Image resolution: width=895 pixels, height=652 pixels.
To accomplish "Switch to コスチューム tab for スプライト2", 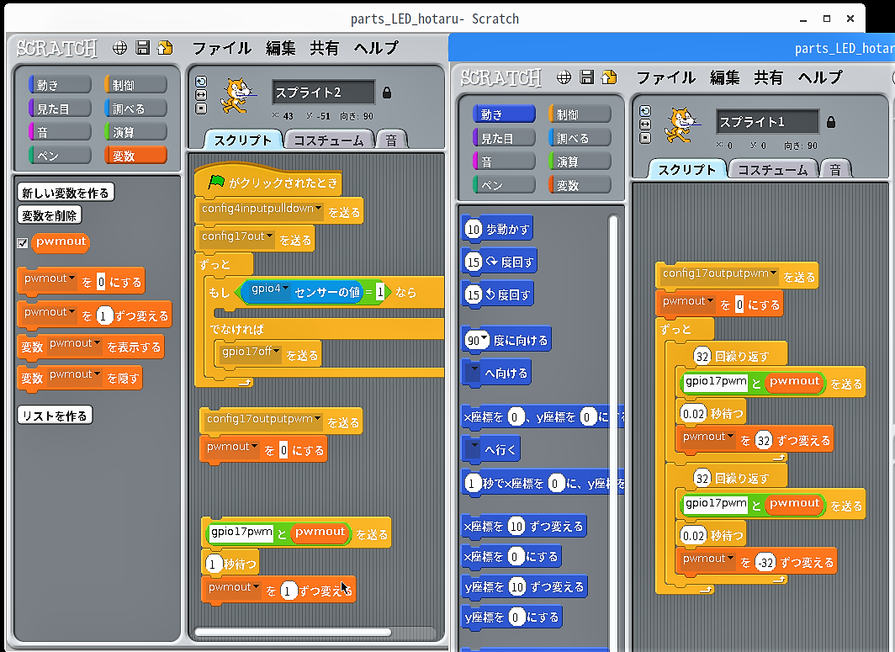I will pos(329,140).
